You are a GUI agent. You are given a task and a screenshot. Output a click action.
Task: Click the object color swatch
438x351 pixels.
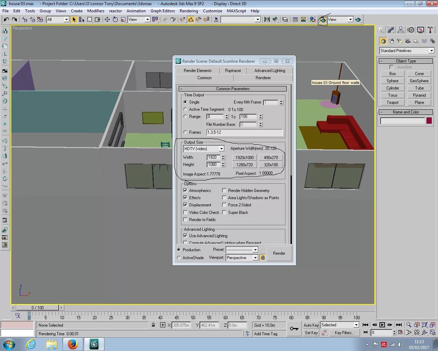(429, 121)
